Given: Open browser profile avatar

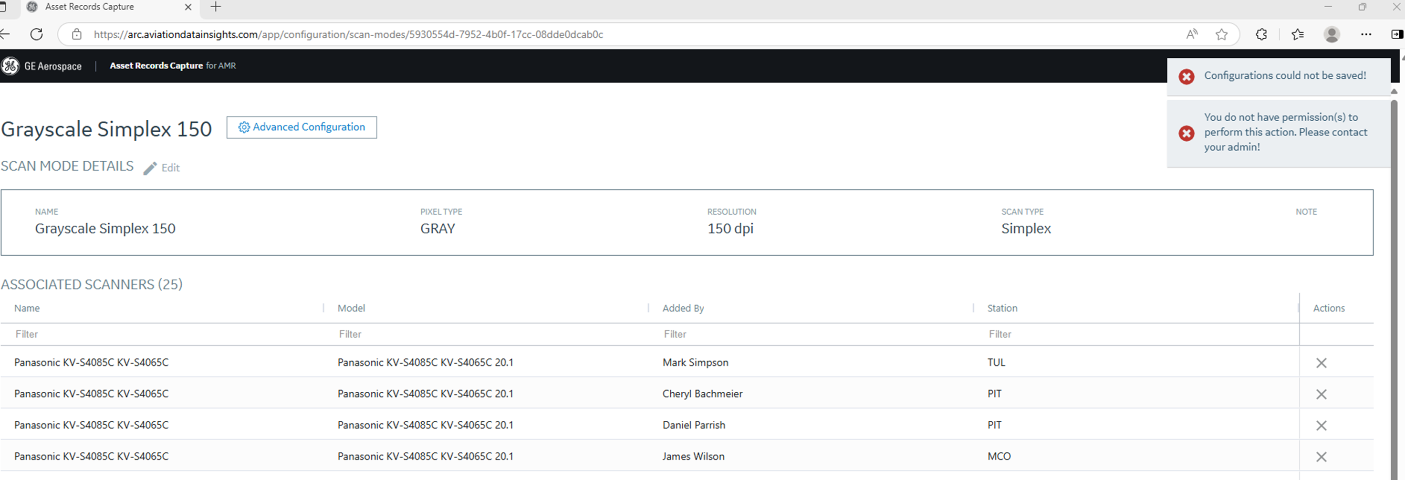Looking at the screenshot, I should [1332, 34].
